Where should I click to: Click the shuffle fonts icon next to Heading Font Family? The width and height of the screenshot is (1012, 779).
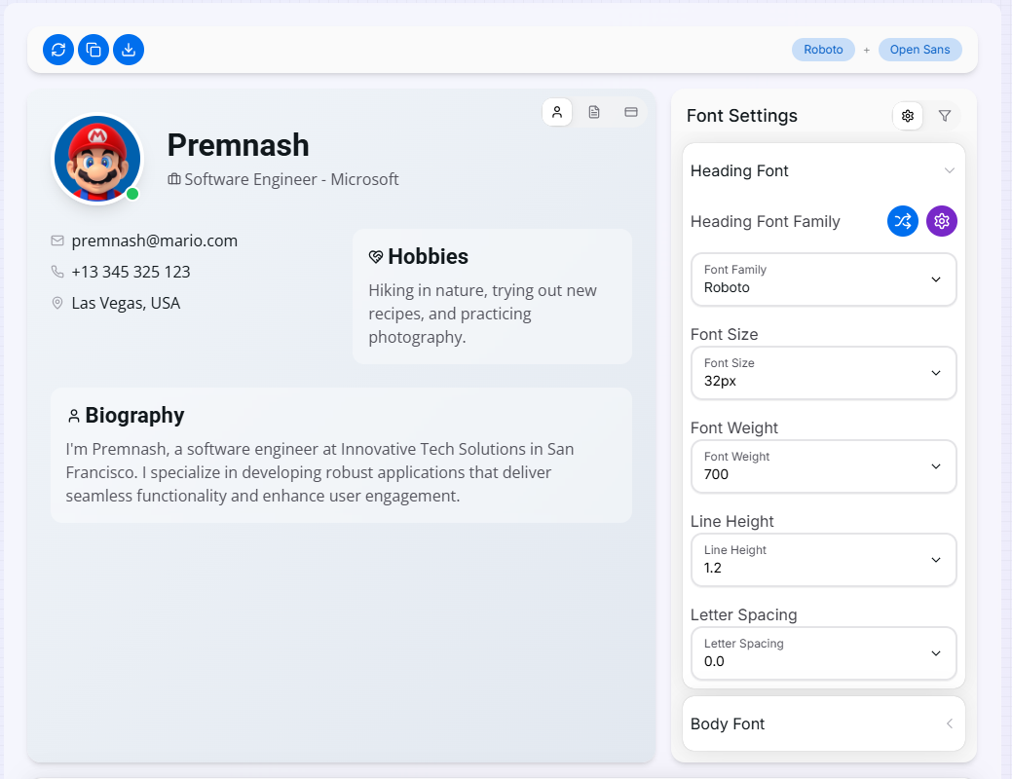pos(903,221)
